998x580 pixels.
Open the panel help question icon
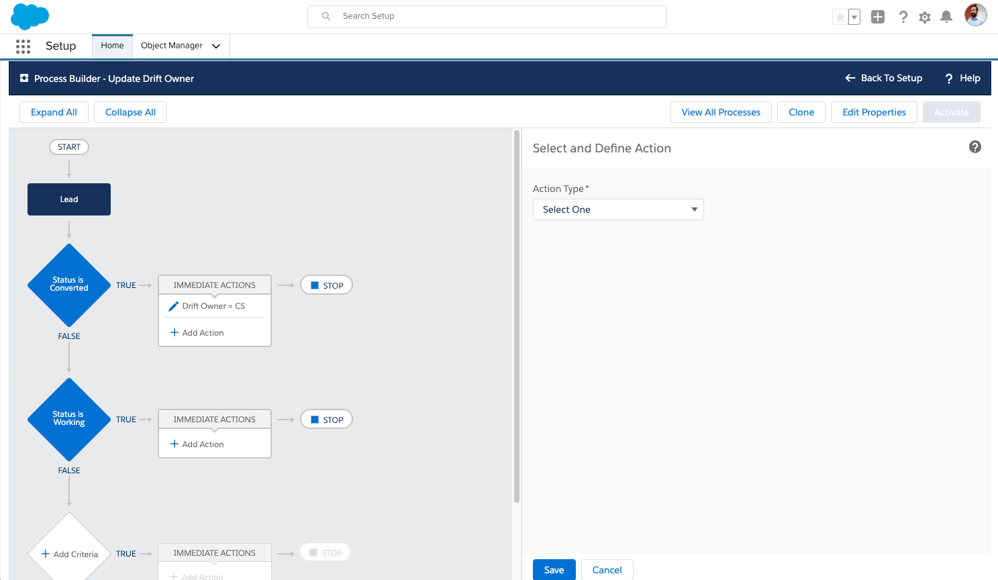975,147
